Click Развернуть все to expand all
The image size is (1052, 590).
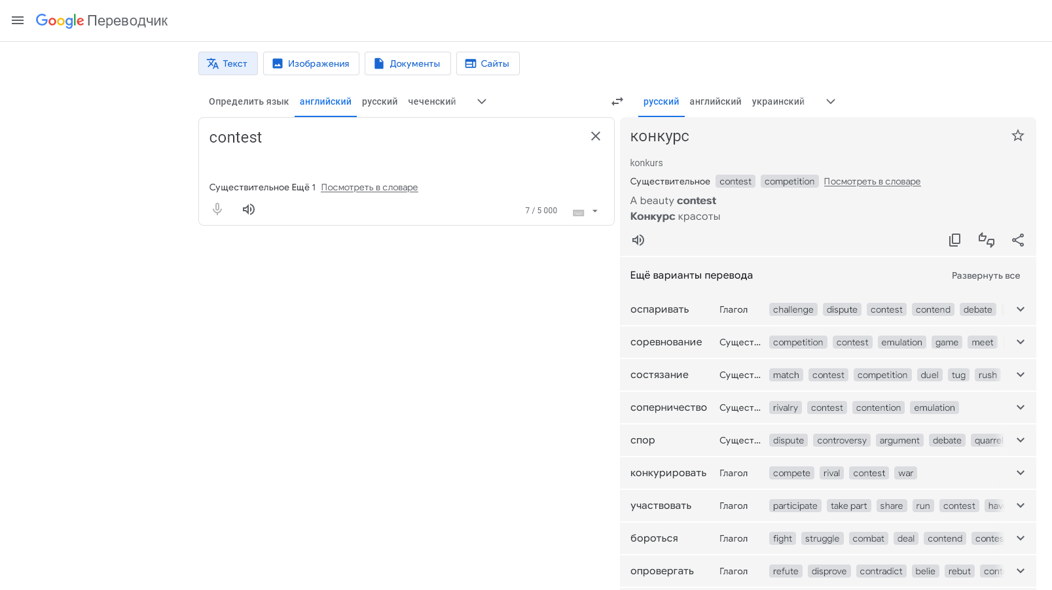[986, 275]
